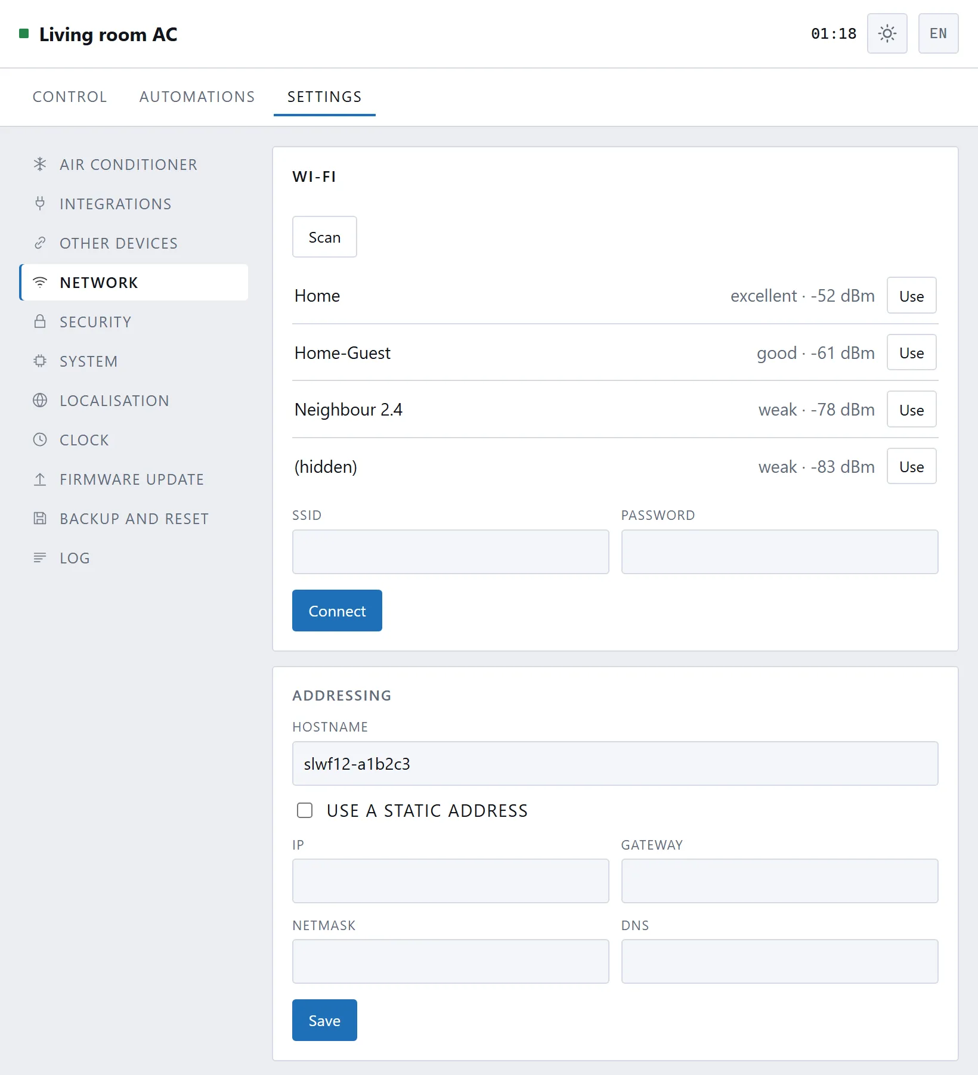The height and width of the screenshot is (1075, 978).
Task: Click the DNS field
Action: pyautogui.click(x=779, y=961)
